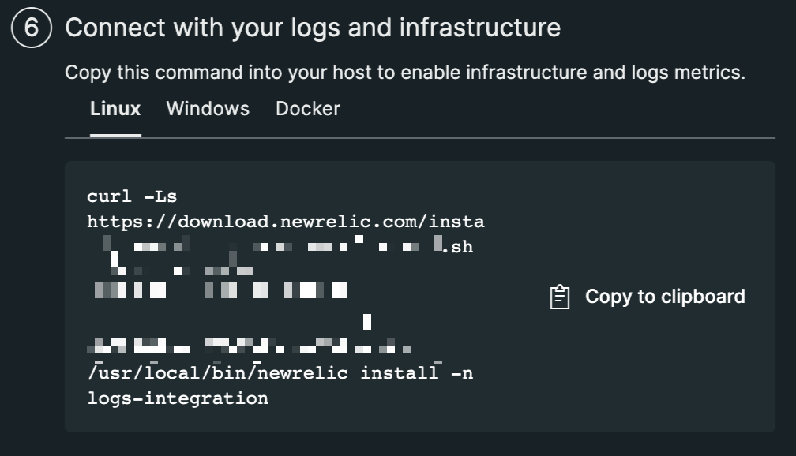Click the 'curl -Ls' command line
The height and width of the screenshot is (456, 796).
pyautogui.click(x=132, y=196)
